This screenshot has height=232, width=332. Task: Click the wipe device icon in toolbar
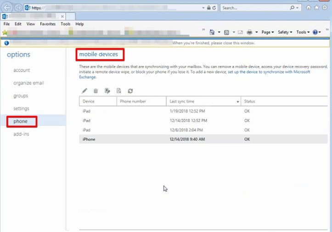[107, 91]
